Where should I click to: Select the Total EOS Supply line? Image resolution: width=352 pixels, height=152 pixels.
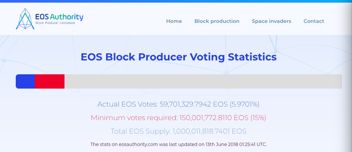click(178, 131)
